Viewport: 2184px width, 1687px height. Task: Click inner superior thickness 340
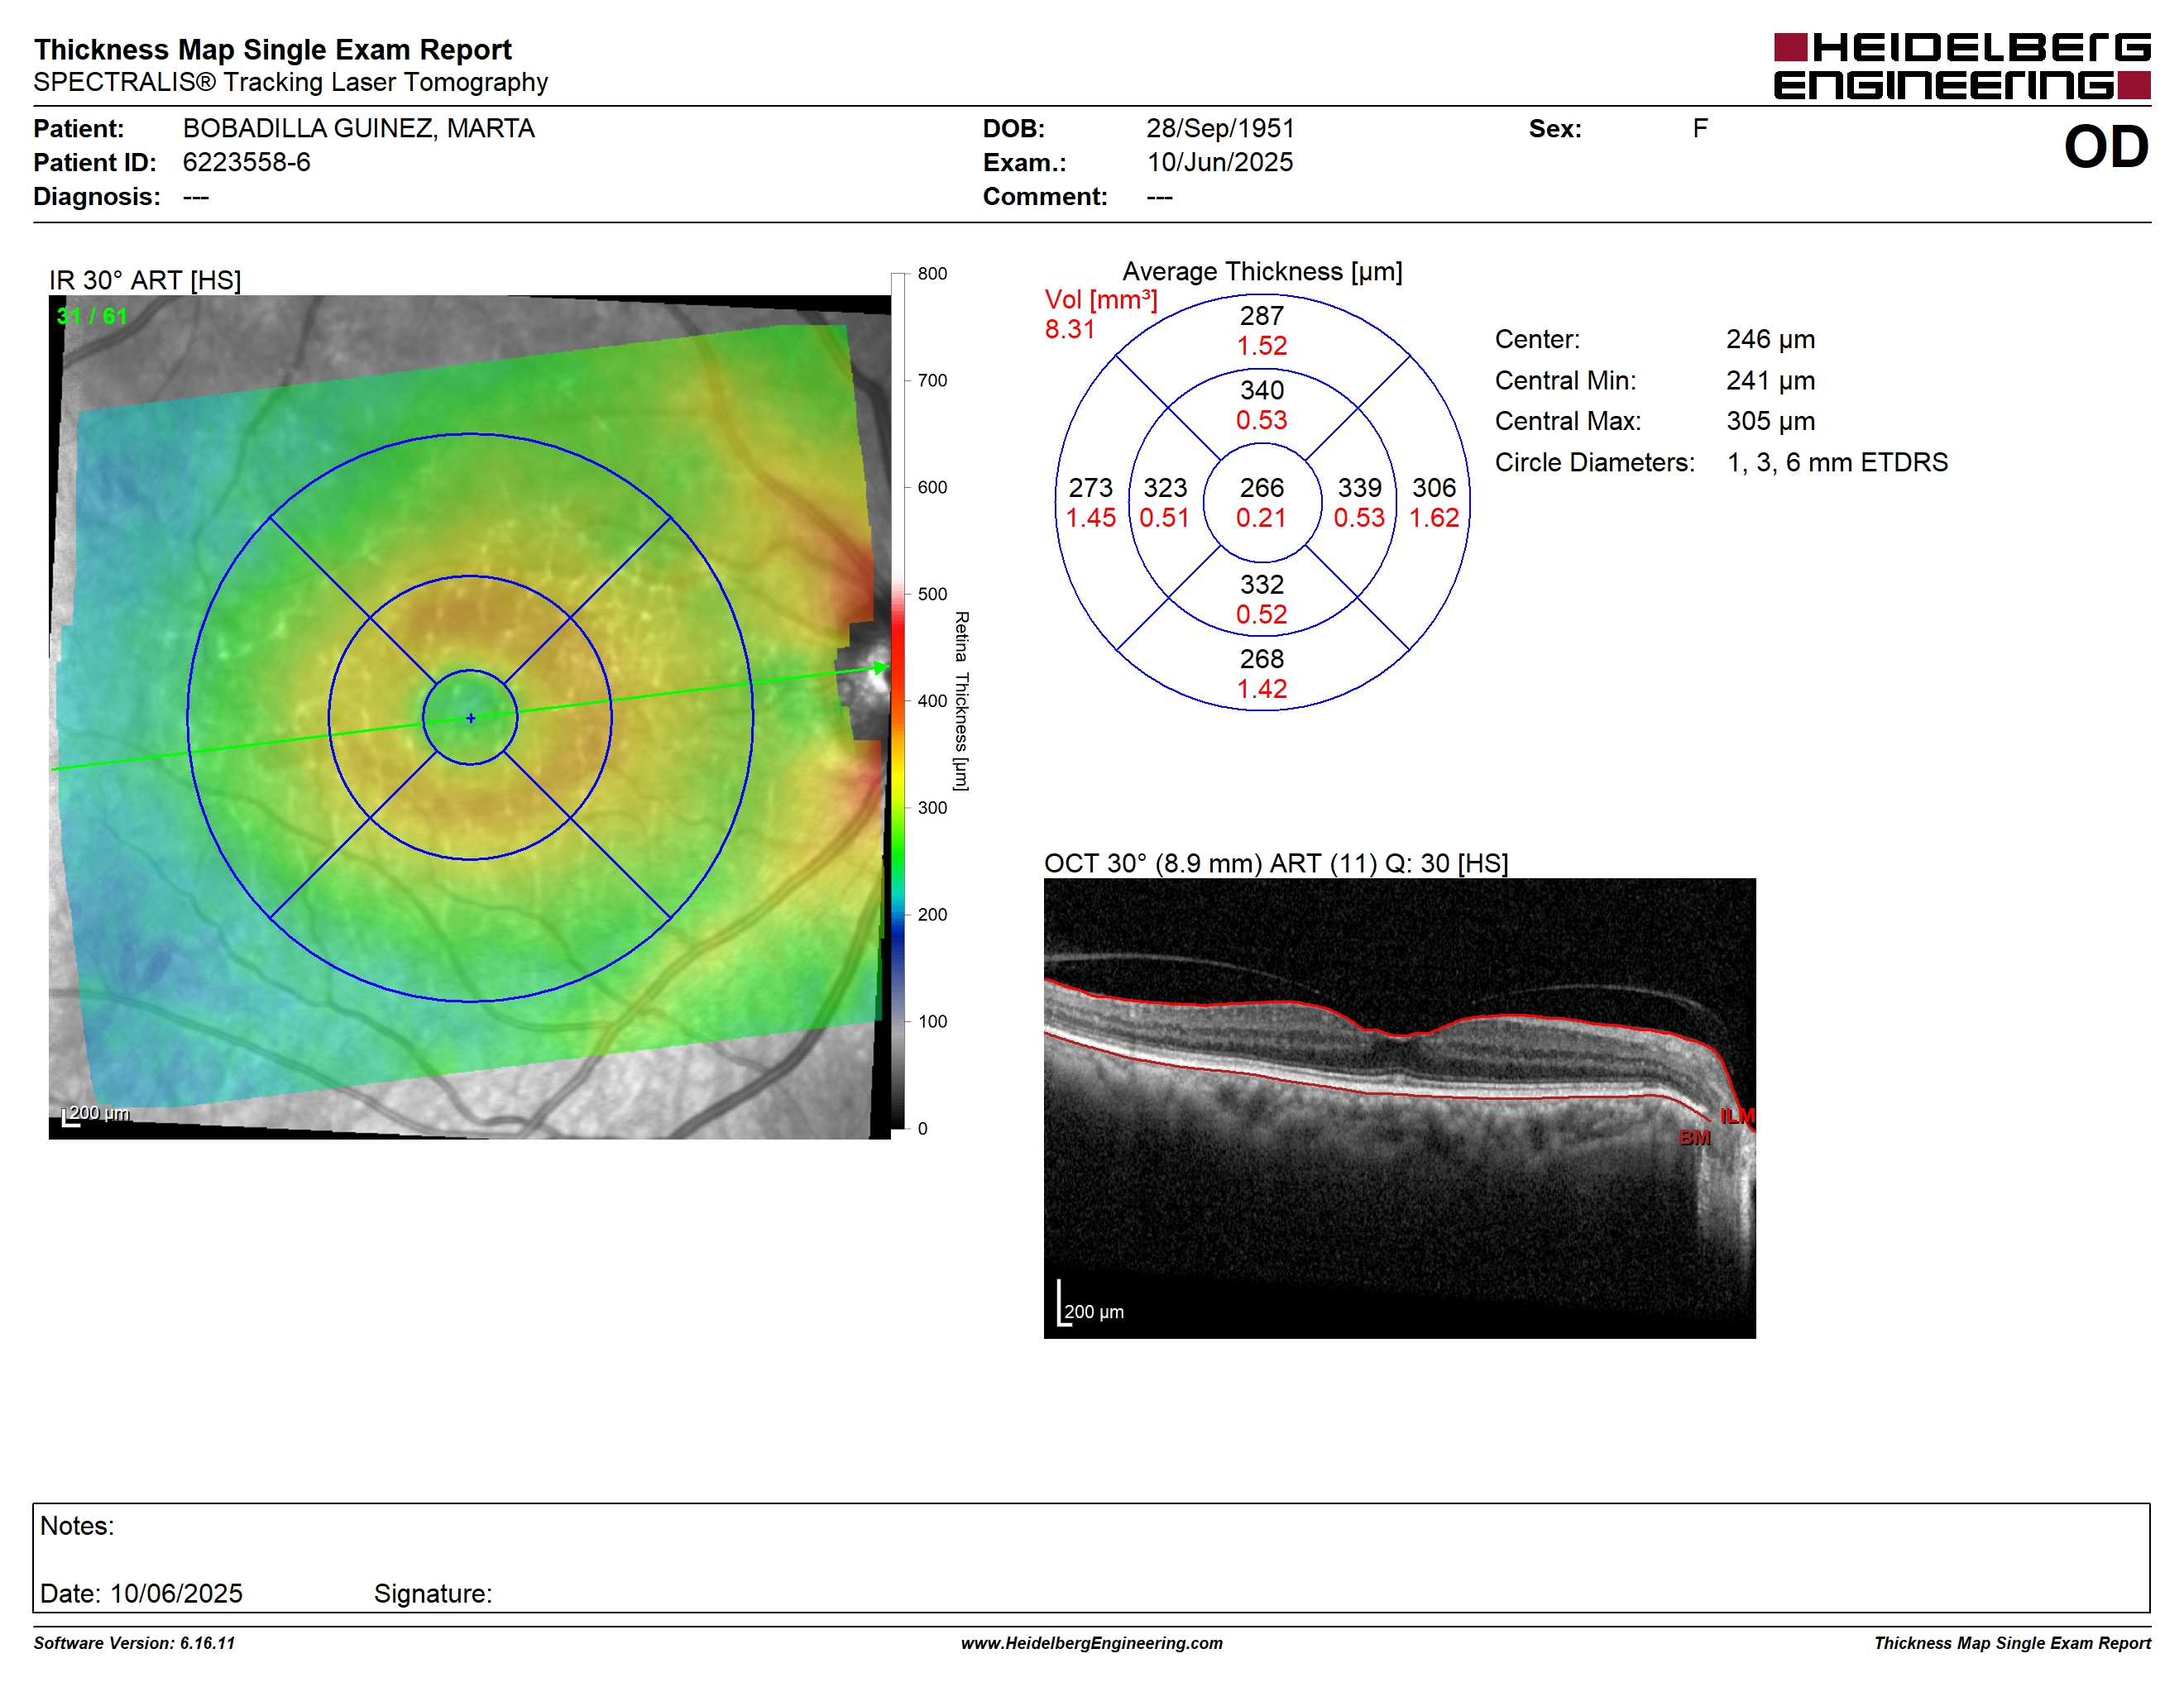click(1261, 389)
